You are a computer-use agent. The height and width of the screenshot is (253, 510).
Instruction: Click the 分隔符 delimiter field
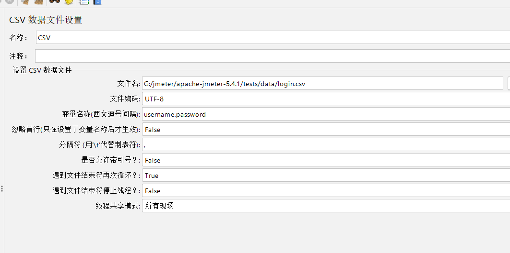325,145
